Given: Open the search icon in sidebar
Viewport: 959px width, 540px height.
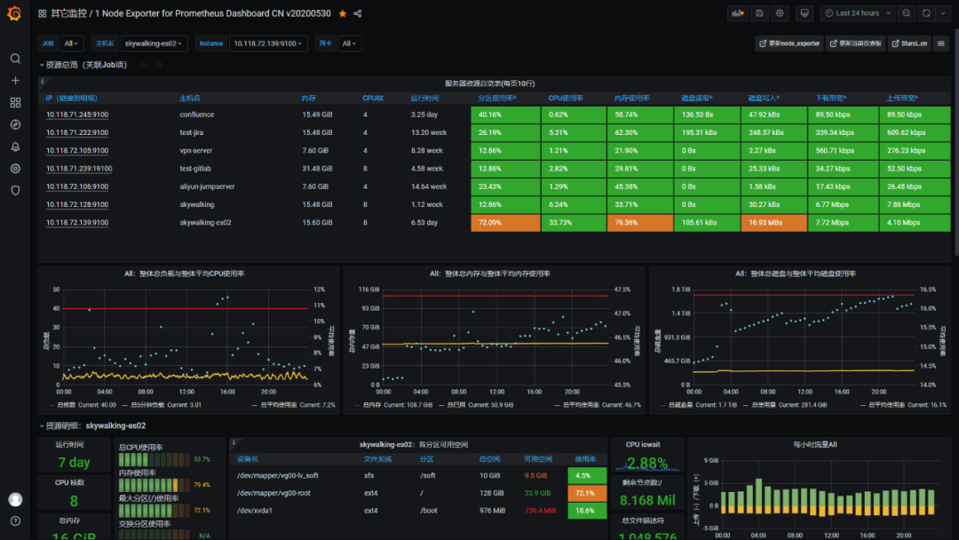Looking at the screenshot, I should pos(15,59).
